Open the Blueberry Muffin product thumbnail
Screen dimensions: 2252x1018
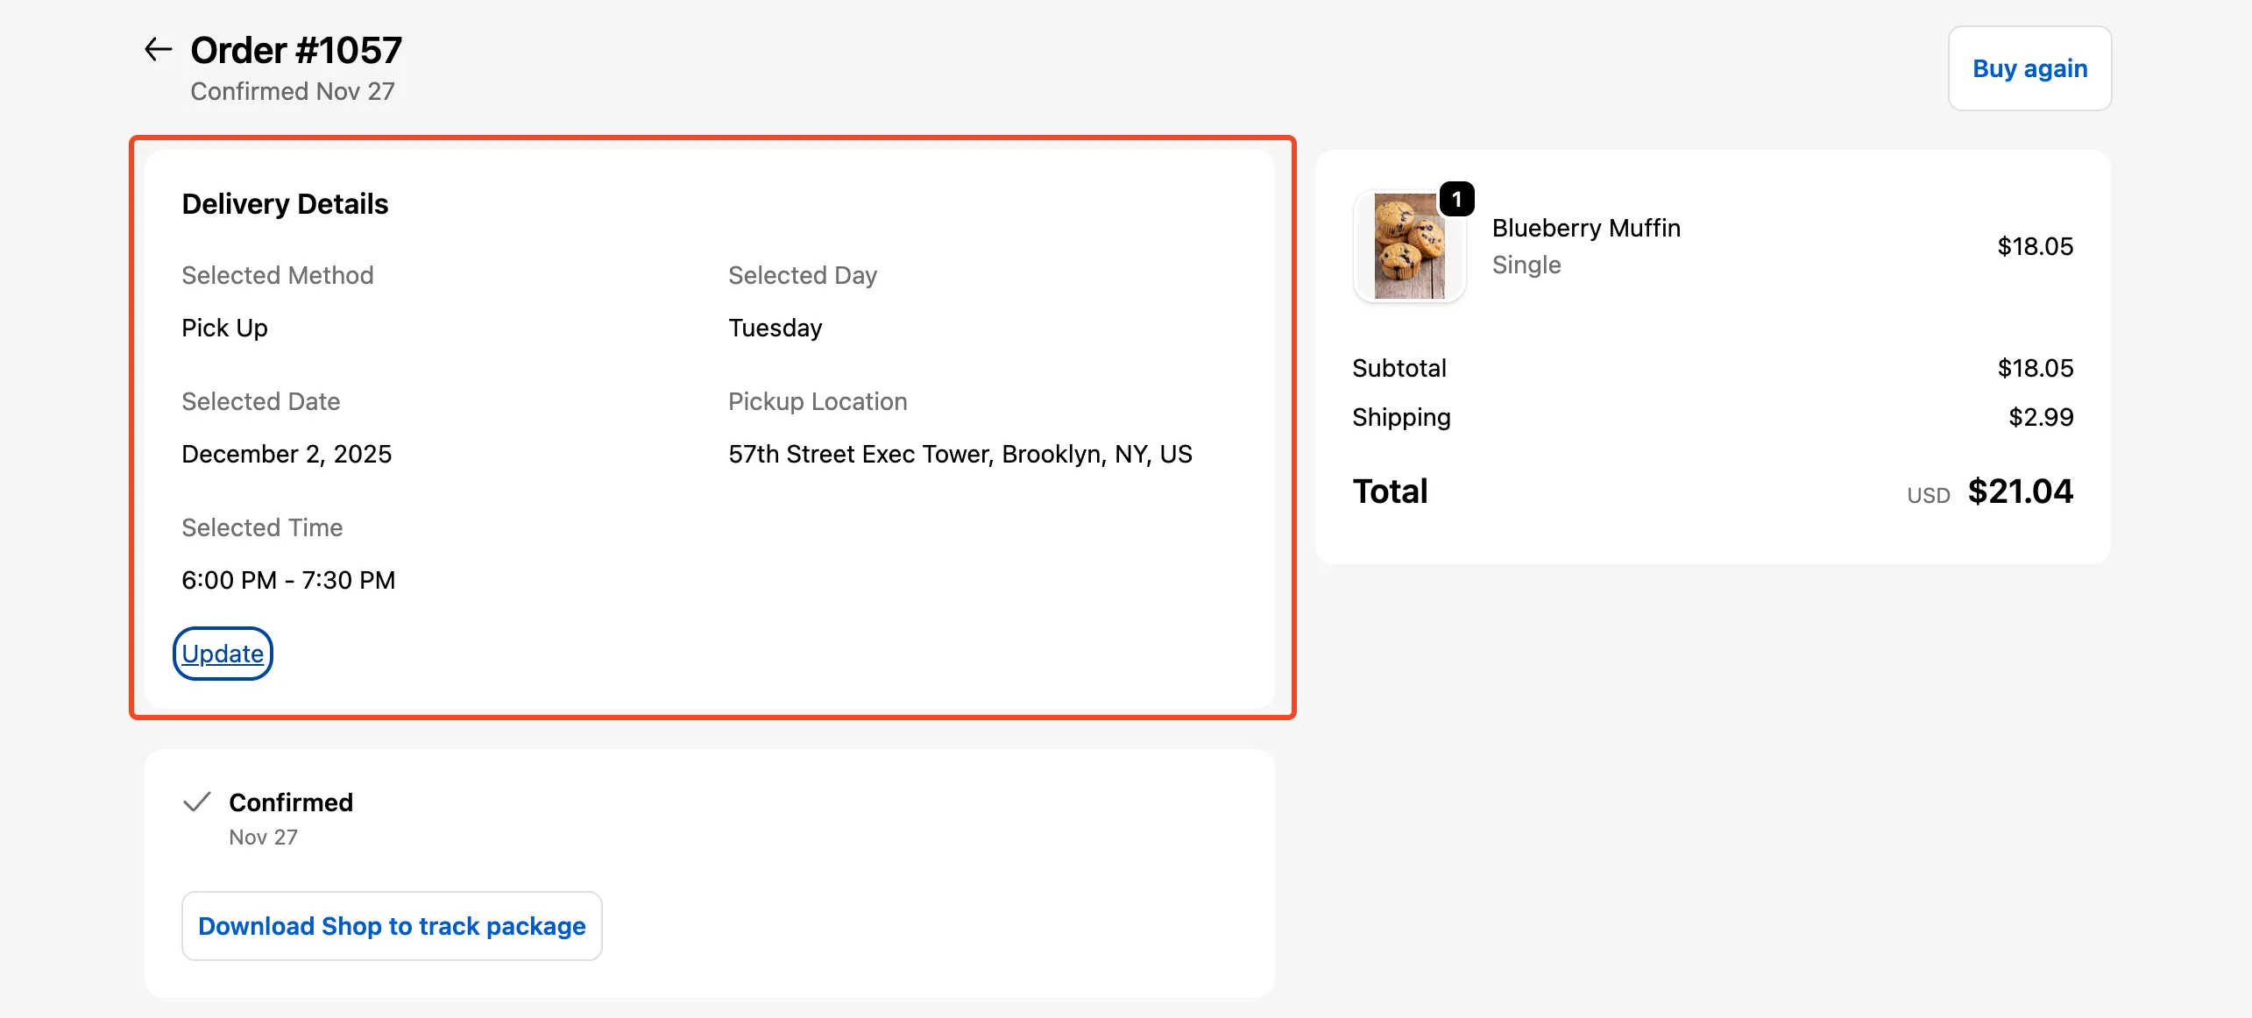[1409, 247]
